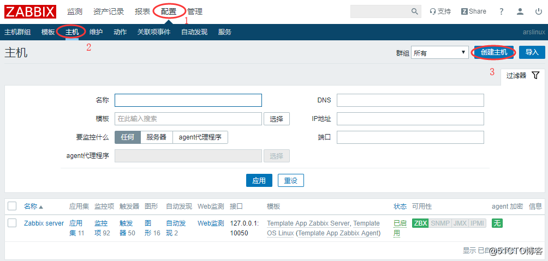Go to 服务 submenu
The width and height of the screenshot is (548, 261).
point(225,32)
